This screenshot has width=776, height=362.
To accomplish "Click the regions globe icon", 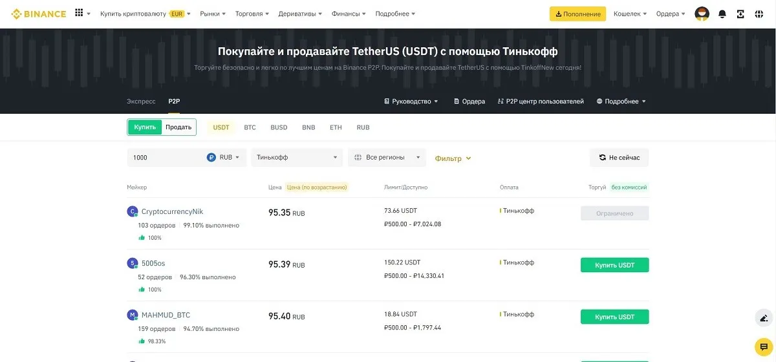I will coord(358,157).
